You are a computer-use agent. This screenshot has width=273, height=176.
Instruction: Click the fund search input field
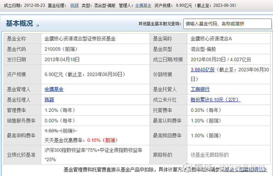[x=227, y=24]
